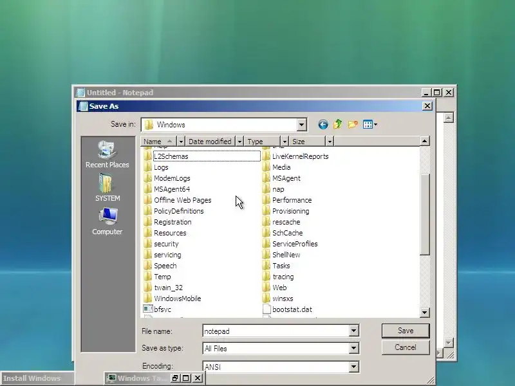The image size is (515, 386).
Task: Open the Type column filter arrow
Action: tap(285, 142)
